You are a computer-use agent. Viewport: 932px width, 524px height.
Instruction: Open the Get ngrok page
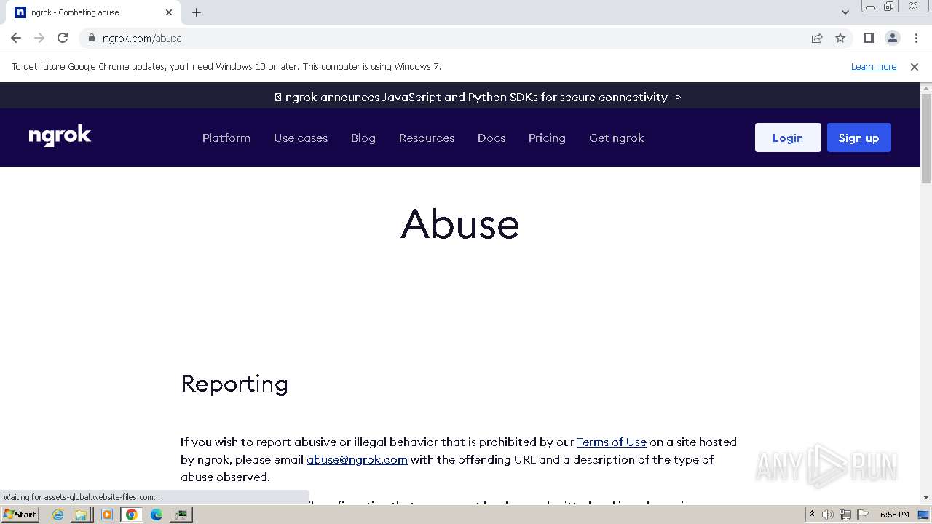pos(617,138)
